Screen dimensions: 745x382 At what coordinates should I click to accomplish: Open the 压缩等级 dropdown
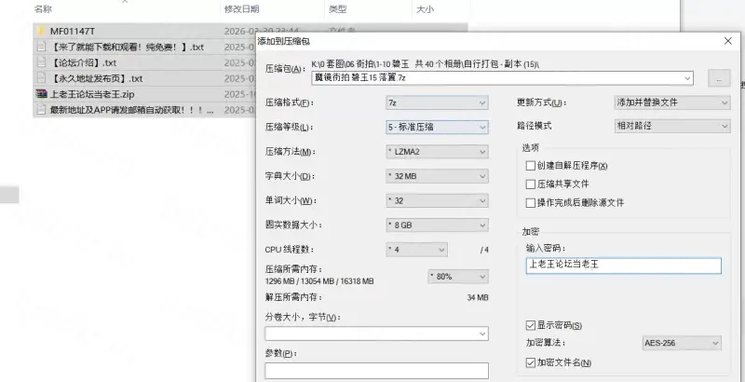pos(437,128)
